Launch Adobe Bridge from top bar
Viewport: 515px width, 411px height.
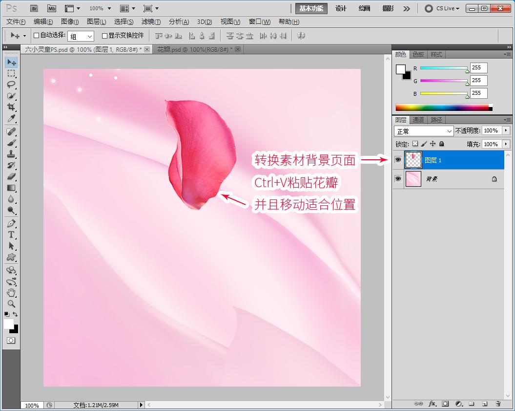coord(34,8)
